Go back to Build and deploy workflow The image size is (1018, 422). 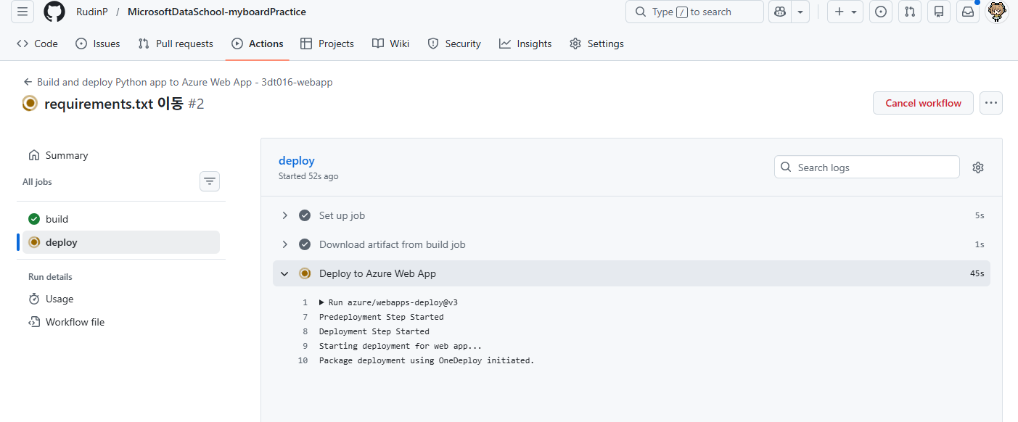[178, 82]
